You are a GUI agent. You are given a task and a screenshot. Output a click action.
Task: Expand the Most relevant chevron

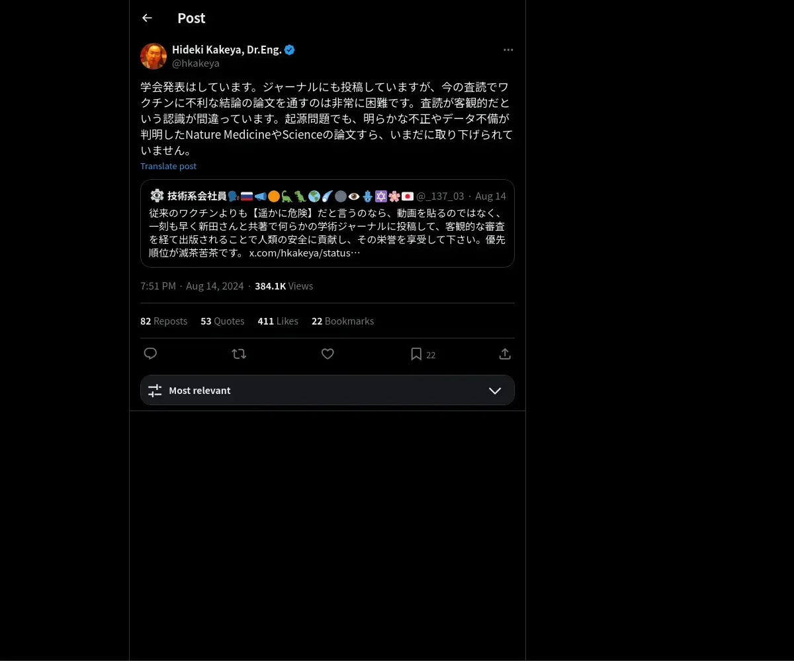(x=495, y=391)
